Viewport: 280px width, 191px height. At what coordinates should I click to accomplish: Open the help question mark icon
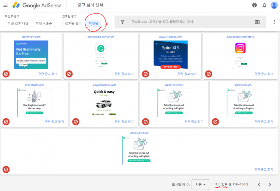(x=254, y=5)
